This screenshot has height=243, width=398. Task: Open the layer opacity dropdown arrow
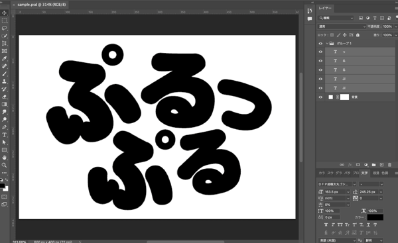pyautogui.click(x=395, y=26)
